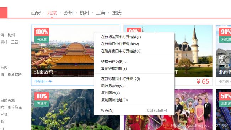Click the 100% 满意度 badge on 北京故宫

pyautogui.click(x=42, y=35)
